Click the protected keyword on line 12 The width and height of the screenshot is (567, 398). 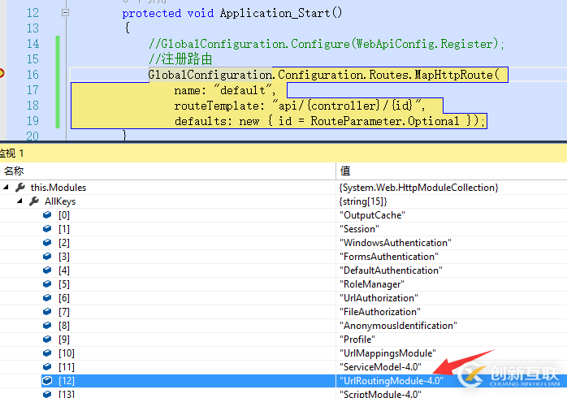click(152, 13)
